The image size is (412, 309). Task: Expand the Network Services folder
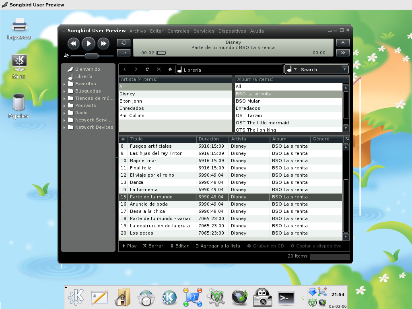64,120
